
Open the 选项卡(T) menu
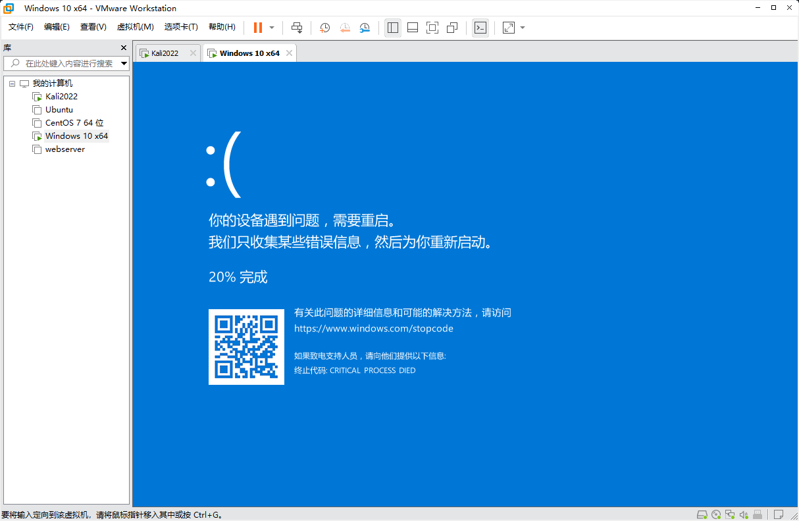181,27
